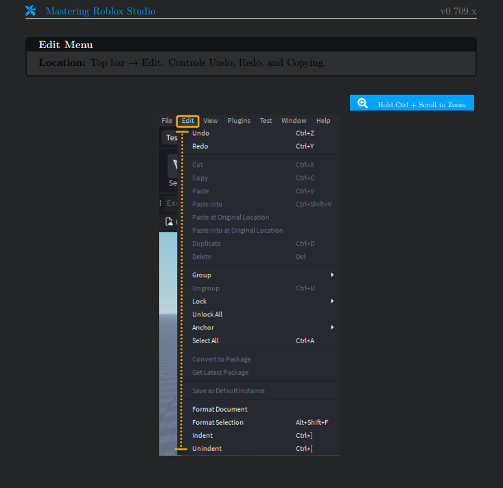Click the Explorer panel drag handle dots
The image size is (503, 488).
(161, 203)
